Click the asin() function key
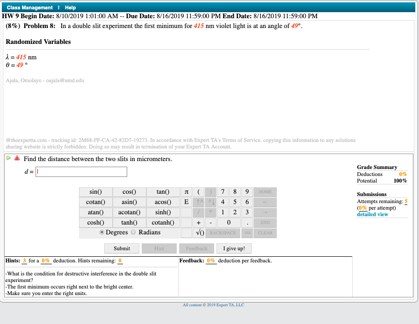Screen dimensions: 419x324 tap(129, 202)
